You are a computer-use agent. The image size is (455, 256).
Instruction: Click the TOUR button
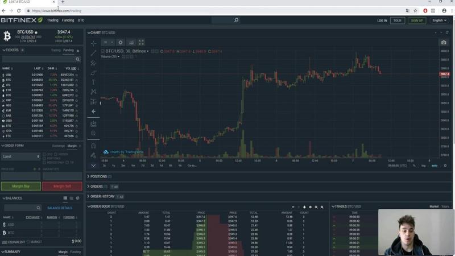397,20
